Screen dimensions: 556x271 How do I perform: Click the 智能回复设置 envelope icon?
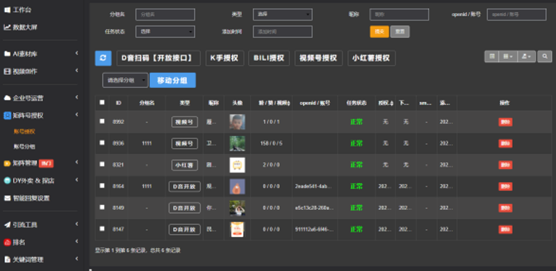tap(7, 198)
